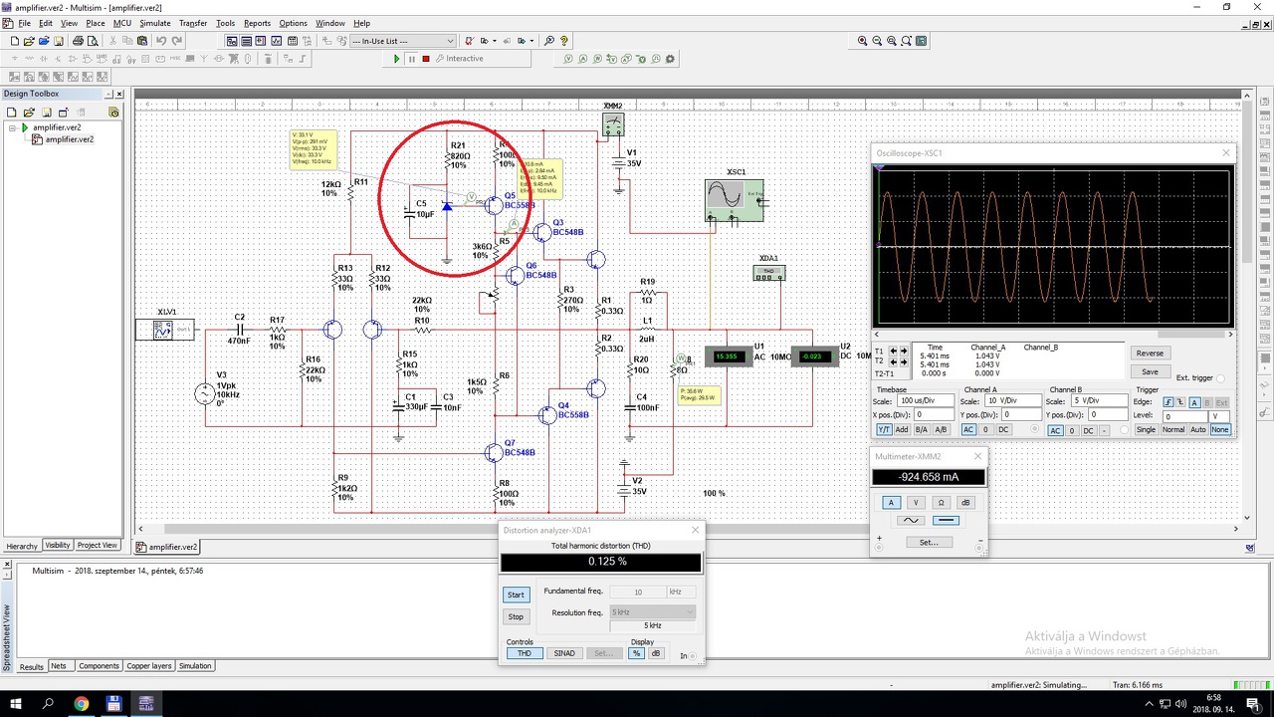
Task: Click the Timebase Scale input field
Action: point(926,400)
